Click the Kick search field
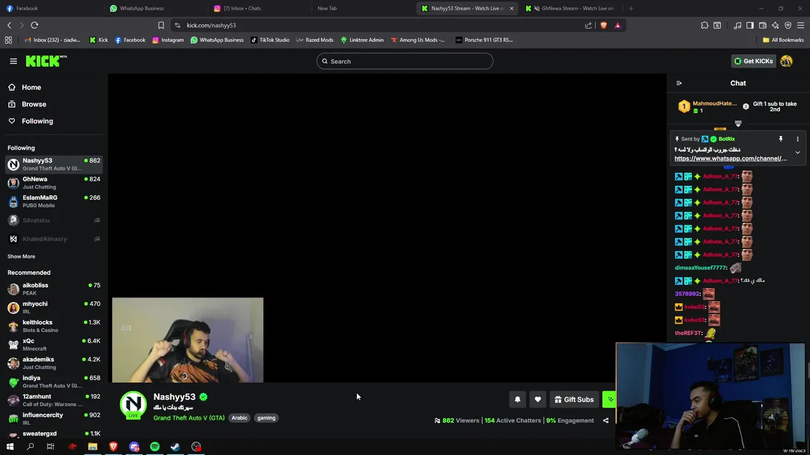The image size is (810, 455). pyautogui.click(x=405, y=61)
